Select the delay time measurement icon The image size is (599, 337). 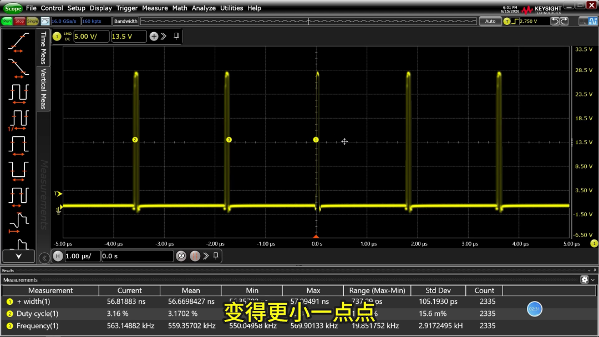pyautogui.click(x=18, y=223)
